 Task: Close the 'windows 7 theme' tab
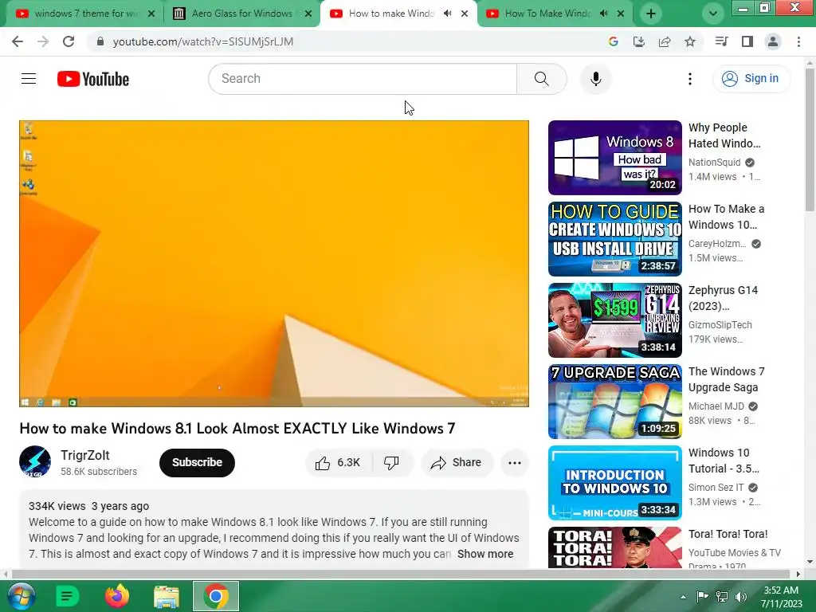coord(151,14)
